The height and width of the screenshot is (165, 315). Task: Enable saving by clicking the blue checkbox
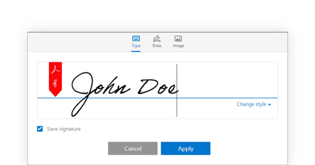coord(40,129)
